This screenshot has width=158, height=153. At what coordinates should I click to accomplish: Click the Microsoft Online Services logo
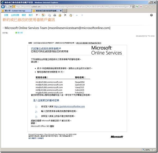(x=107, y=50)
